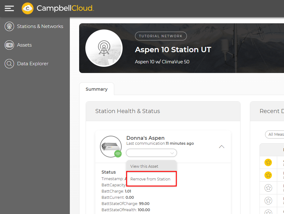This screenshot has height=214, width=284.
Task: Open Data Explorer in the sidebar
Action: (x=26, y=64)
